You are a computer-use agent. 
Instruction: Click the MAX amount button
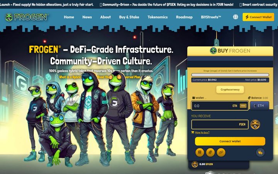(243, 106)
